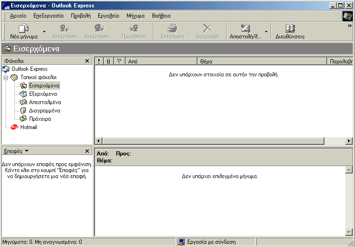Click the Εργασία με σύνδεση status icon

coord(181,242)
